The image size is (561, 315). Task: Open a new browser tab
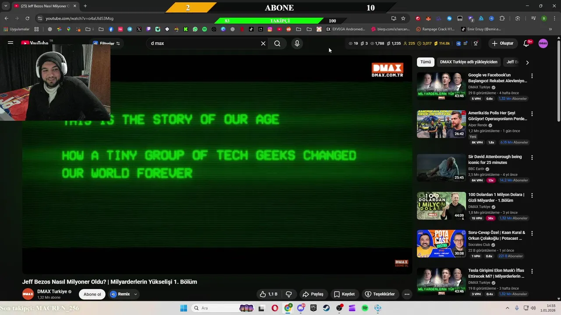pos(85,6)
